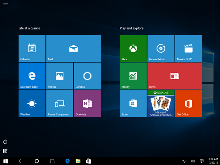Open the Money tile
Screen dimensions: 220x165
tap(133, 76)
